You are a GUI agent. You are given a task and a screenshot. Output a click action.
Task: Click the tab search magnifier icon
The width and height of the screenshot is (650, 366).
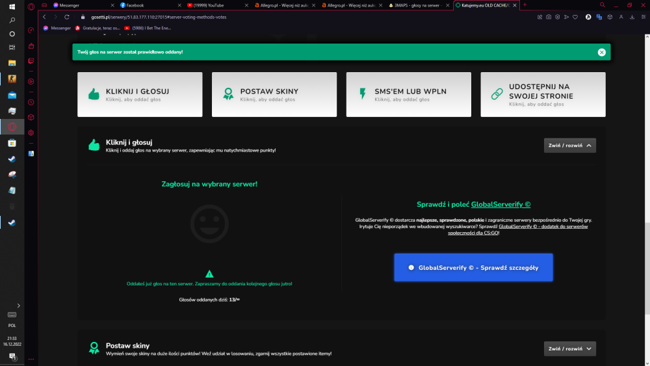tap(603, 5)
